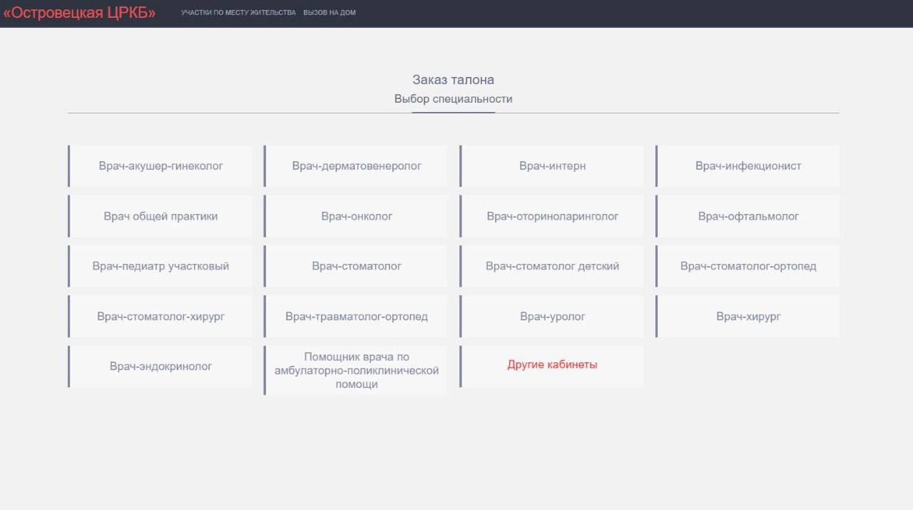Select Врач-педиатр участковый
The width and height of the screenshot is (913, 510).
[160, 266]
